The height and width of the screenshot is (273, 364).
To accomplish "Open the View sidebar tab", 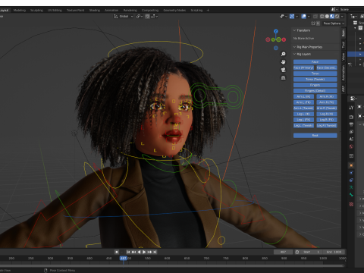I will [x=344, y=57].
